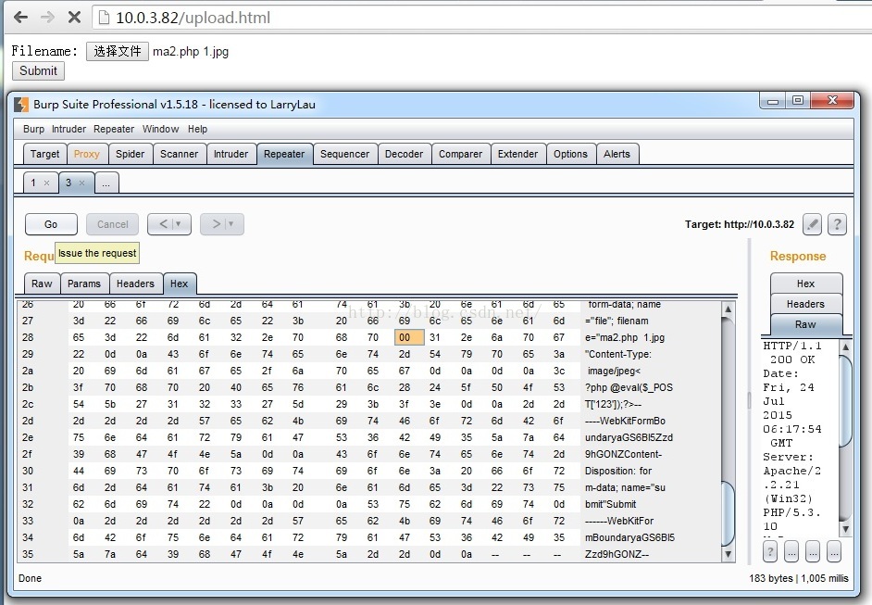This screenshot has height=605, width=872.
Task: Switch to the Comparer tab
Action: pos(460,154)
